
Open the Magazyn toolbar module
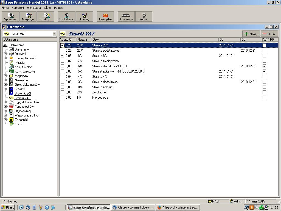pos(28,17)
